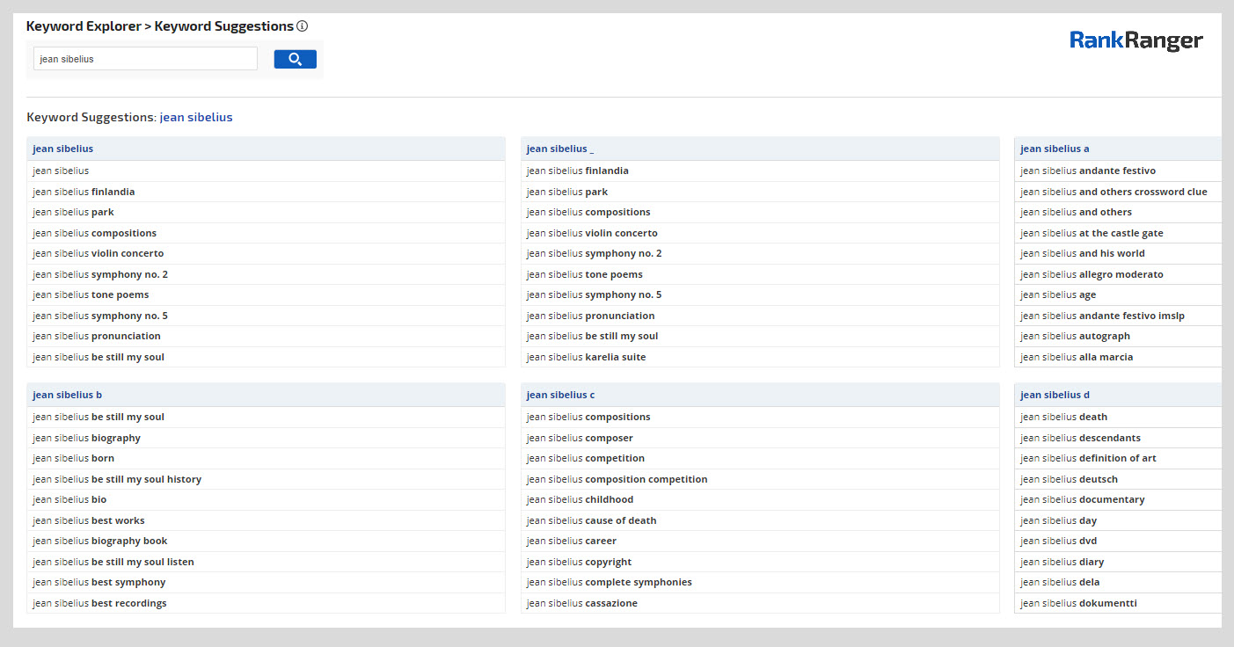1234x647 pixels.
Task: Click the Rank Ranger logo
Action: [x=1135, y=40]
